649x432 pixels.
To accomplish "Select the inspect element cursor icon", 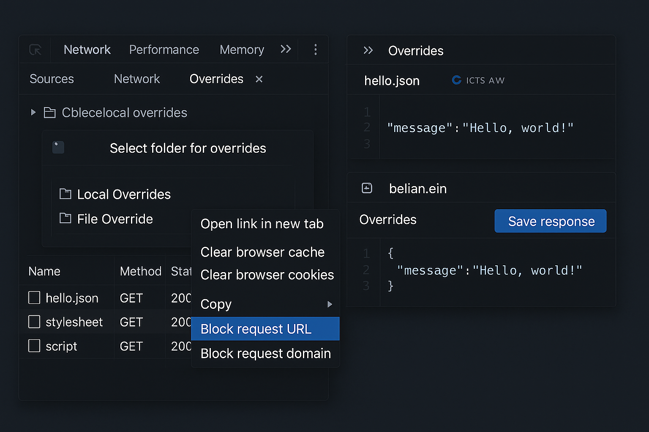I will click(35, 49).
